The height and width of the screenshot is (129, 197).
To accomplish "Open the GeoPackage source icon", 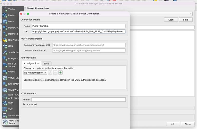I will pos(5,40).
